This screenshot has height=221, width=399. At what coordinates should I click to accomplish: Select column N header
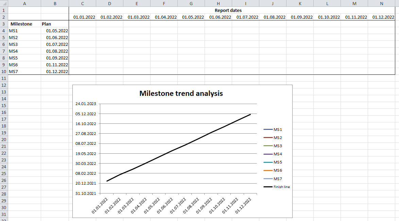coord(381,3)
